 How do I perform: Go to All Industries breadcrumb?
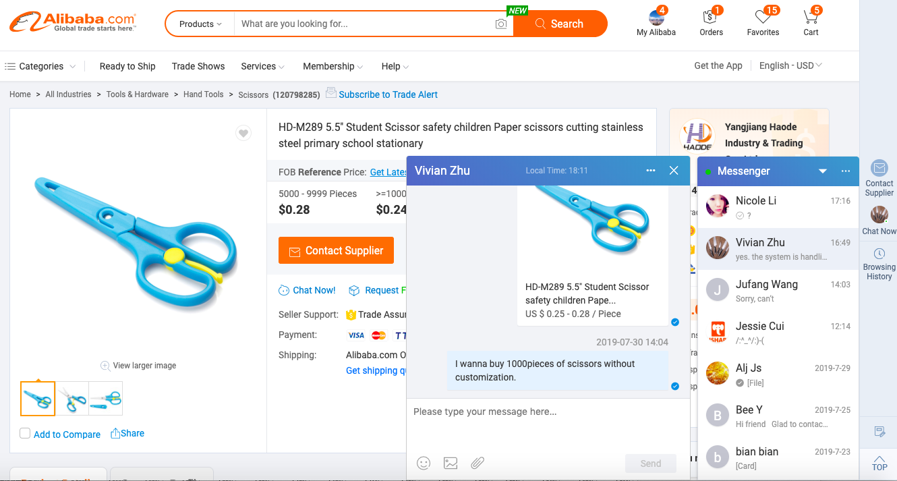pyautogui.click(x=68, y=94)
